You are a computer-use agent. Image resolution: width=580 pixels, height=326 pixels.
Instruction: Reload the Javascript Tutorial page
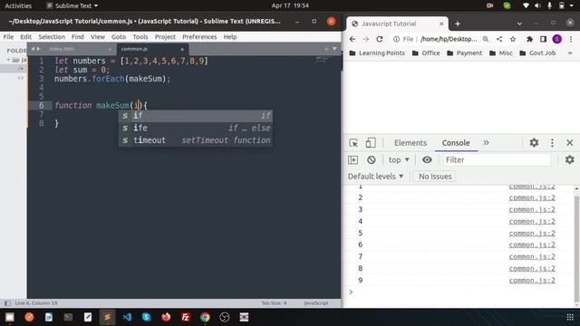click(x=380, y=39)
